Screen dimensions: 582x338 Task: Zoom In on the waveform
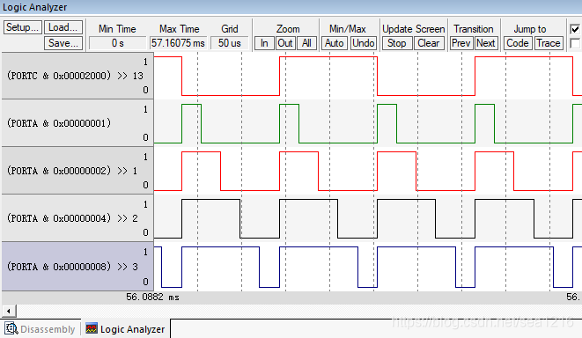(x=264, y=43)
